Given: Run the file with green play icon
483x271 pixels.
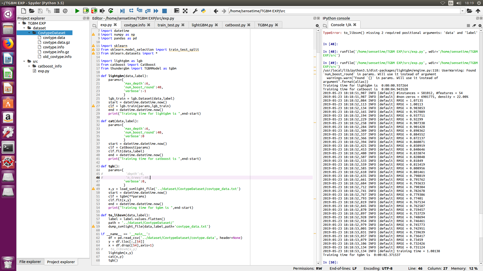Looking at the screenshot, I should [77, 11].
